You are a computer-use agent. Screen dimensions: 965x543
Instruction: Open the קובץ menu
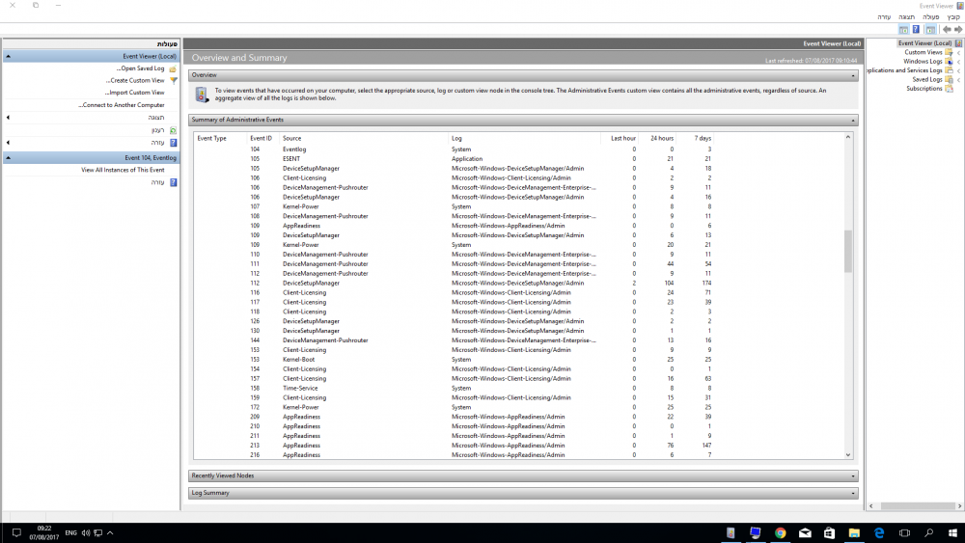[x=953, y=17]
